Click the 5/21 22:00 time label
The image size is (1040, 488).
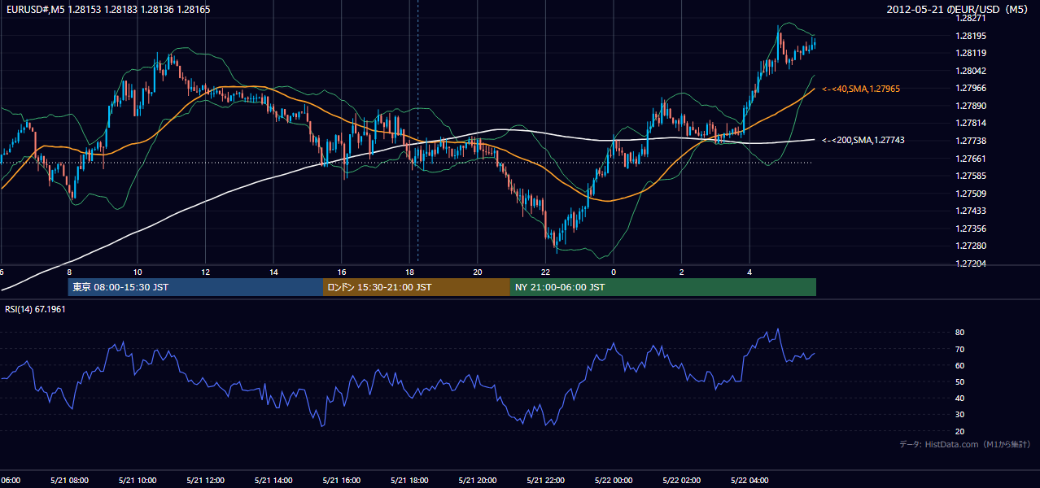(545, 481)
